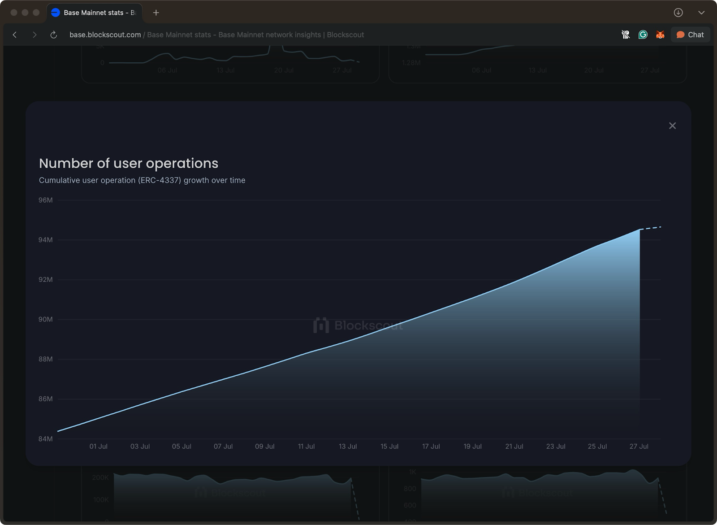Click the dashed forecast segment of the chart
Image resolution: width=717 pixels, height=525 pixels.
(652, 227)
